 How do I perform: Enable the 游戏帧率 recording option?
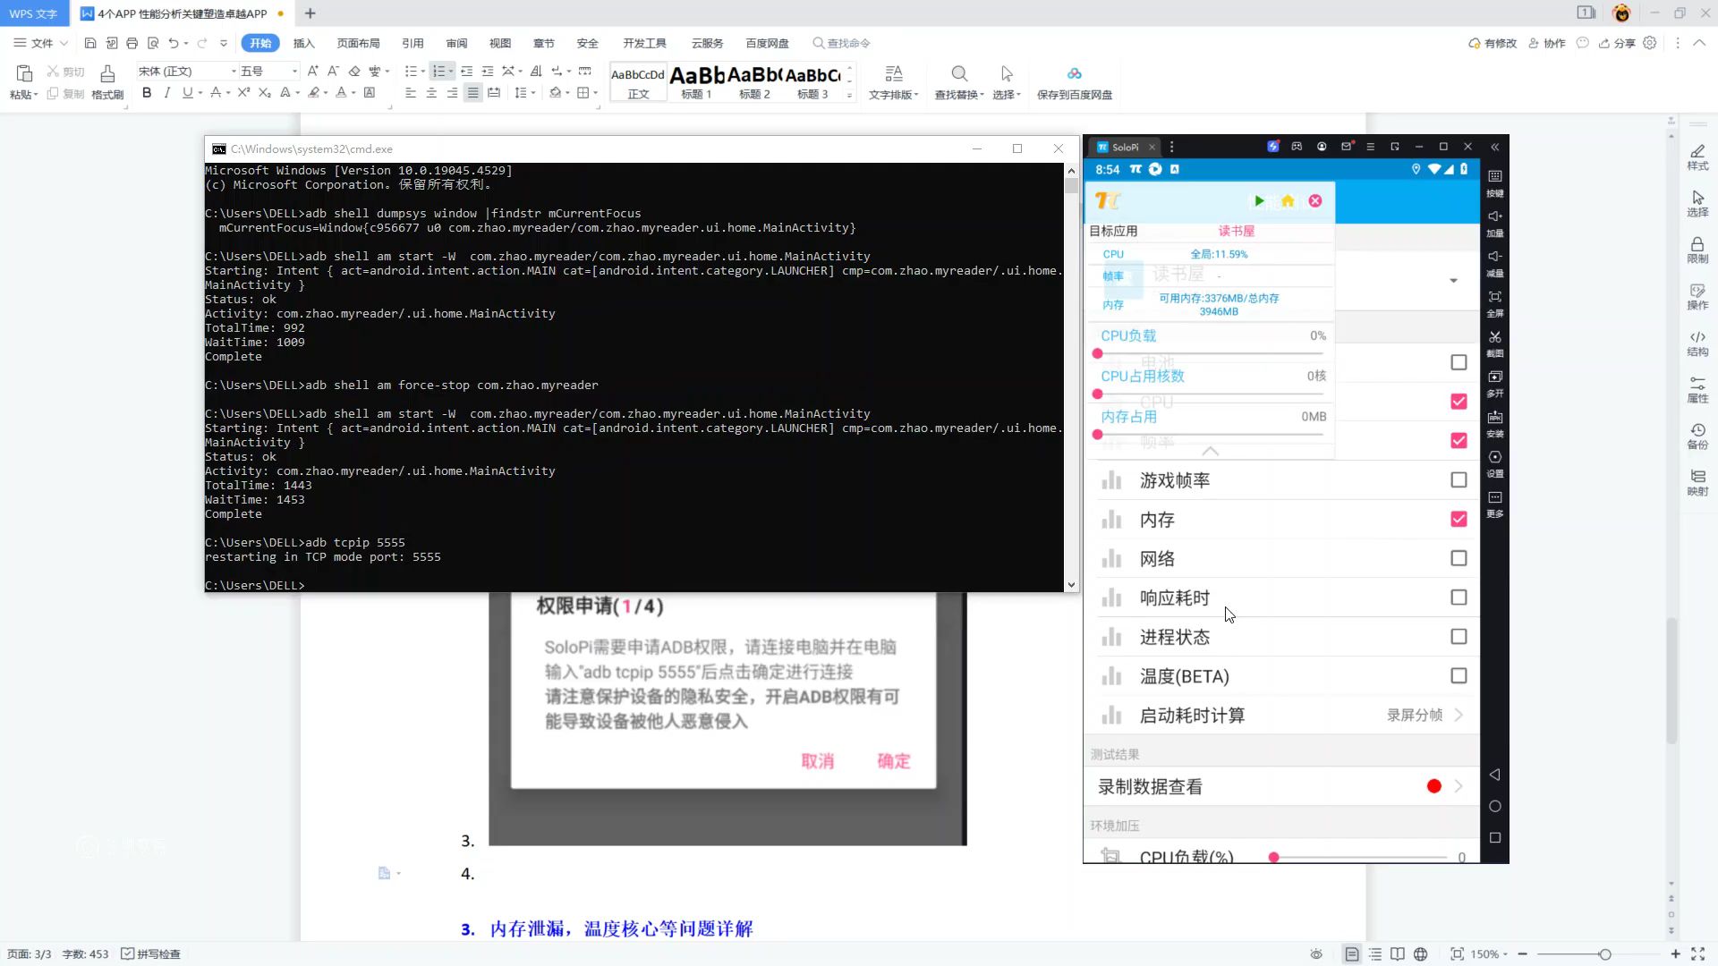(x=1459, y=479)
